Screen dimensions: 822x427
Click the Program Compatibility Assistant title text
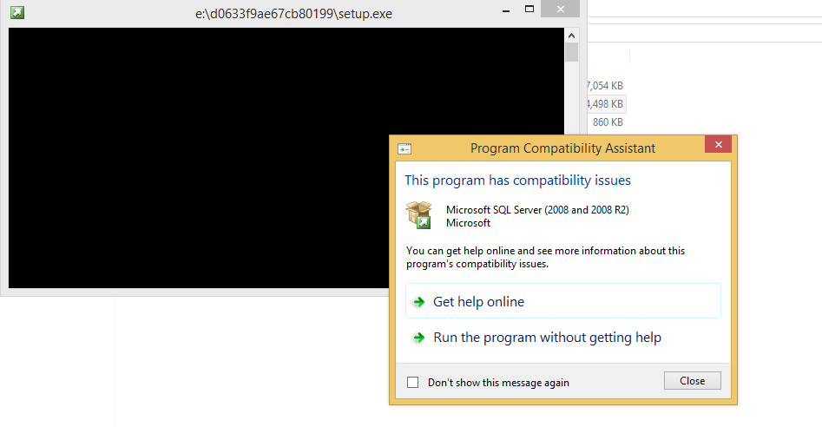coord(562,148)
